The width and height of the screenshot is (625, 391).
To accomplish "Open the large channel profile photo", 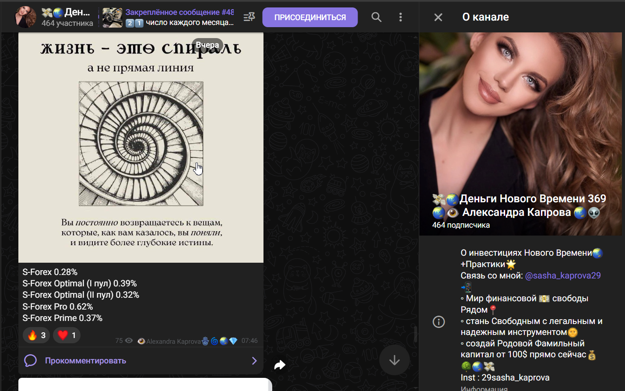I will (x=520, y=134).
